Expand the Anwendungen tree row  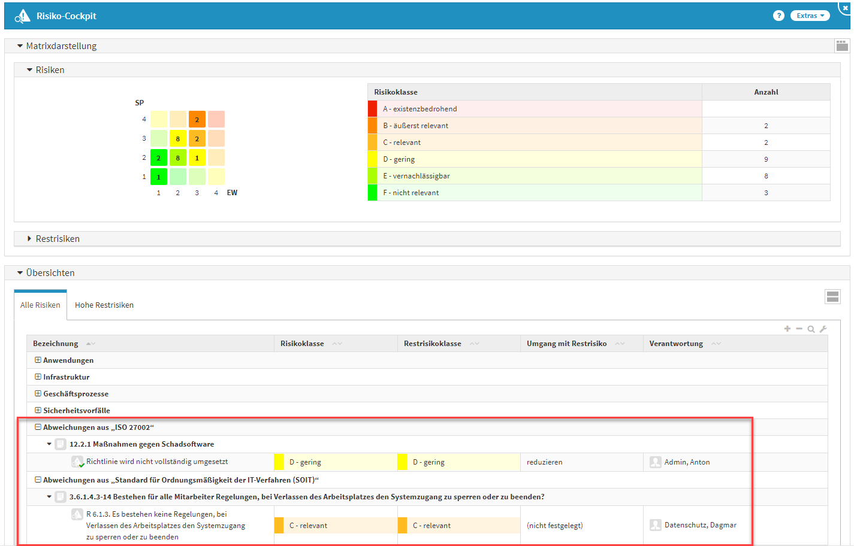[38, 360]
